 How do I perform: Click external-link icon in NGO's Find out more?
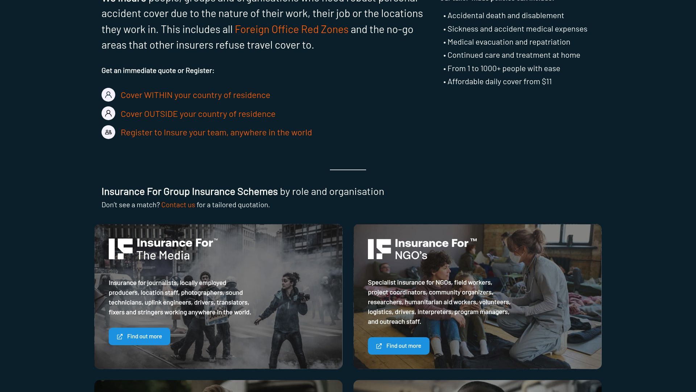pos(379,346)
